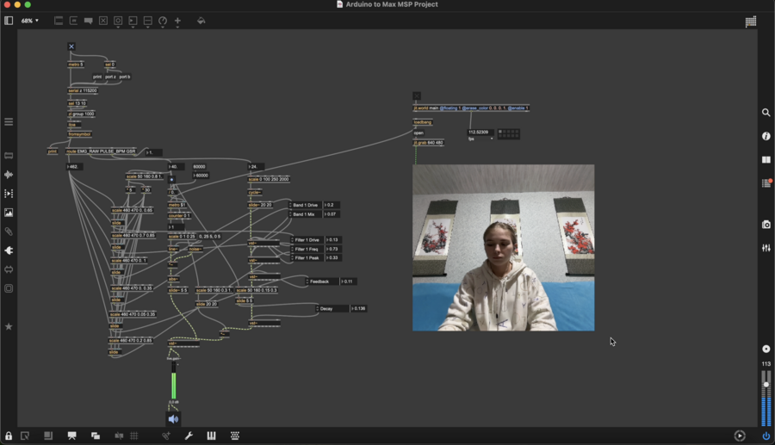
Task: Show the piano keyboard icon in bottom toolbar
Action: pyautogui.click(x=211, y=436)
